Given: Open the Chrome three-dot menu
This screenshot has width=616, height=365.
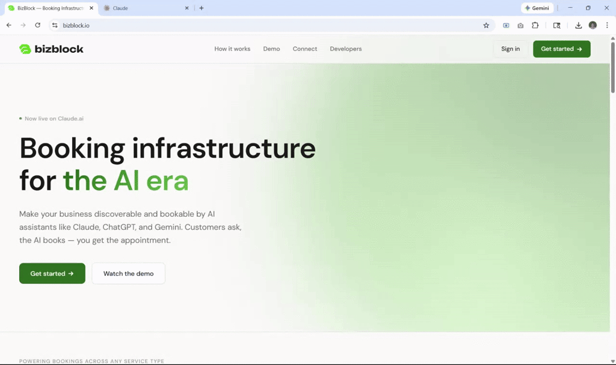Looking at the screenshot, I should (607, 25).
